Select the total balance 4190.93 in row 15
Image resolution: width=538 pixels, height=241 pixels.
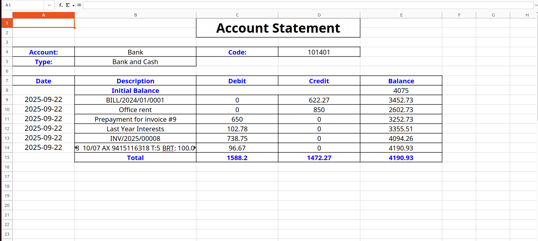click(x=401, y=157)
